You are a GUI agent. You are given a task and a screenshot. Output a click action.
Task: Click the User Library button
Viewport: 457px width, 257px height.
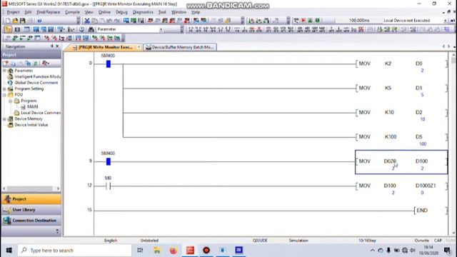[x=31, y=210]
